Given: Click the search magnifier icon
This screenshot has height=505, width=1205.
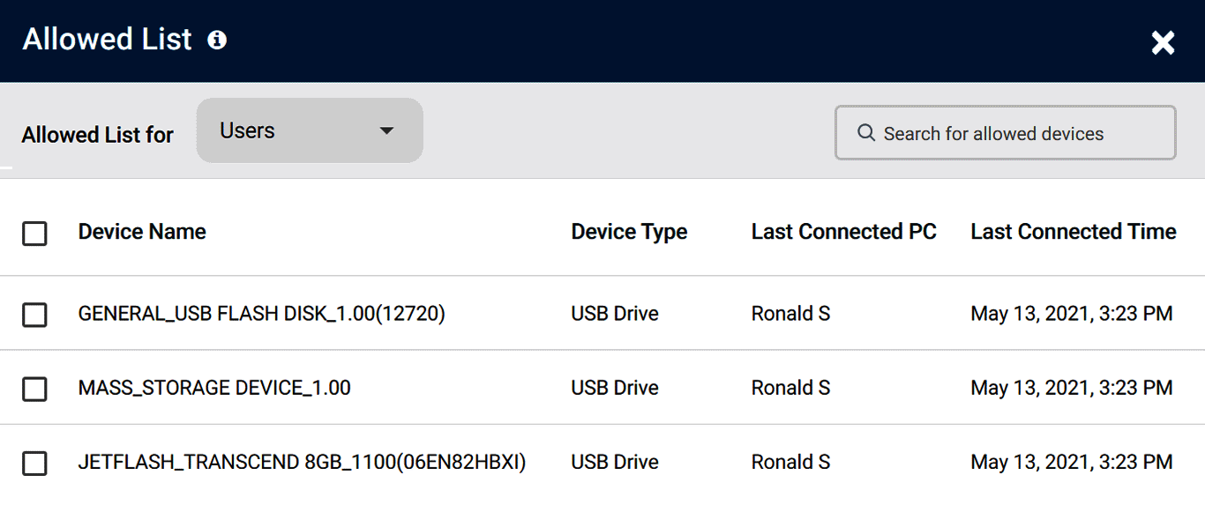Looking at the screenshot, I should (865, 133).
